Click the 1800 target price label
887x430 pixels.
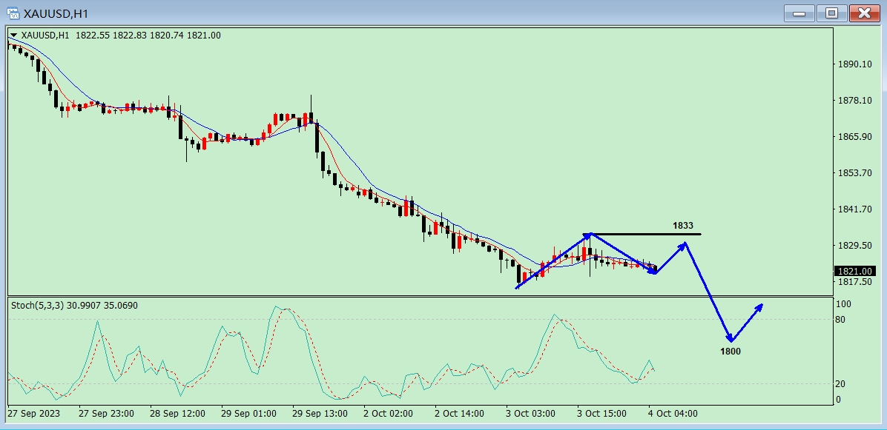pyautogui.click(x=731, y=352)
